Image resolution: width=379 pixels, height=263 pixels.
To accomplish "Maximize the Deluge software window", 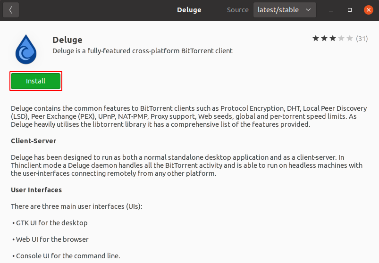I will pos(350,10).
